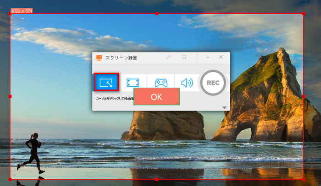Start recording with the REC button
Image resolution: width=321 pixels, height=186 pixels.
click(213, 83)
